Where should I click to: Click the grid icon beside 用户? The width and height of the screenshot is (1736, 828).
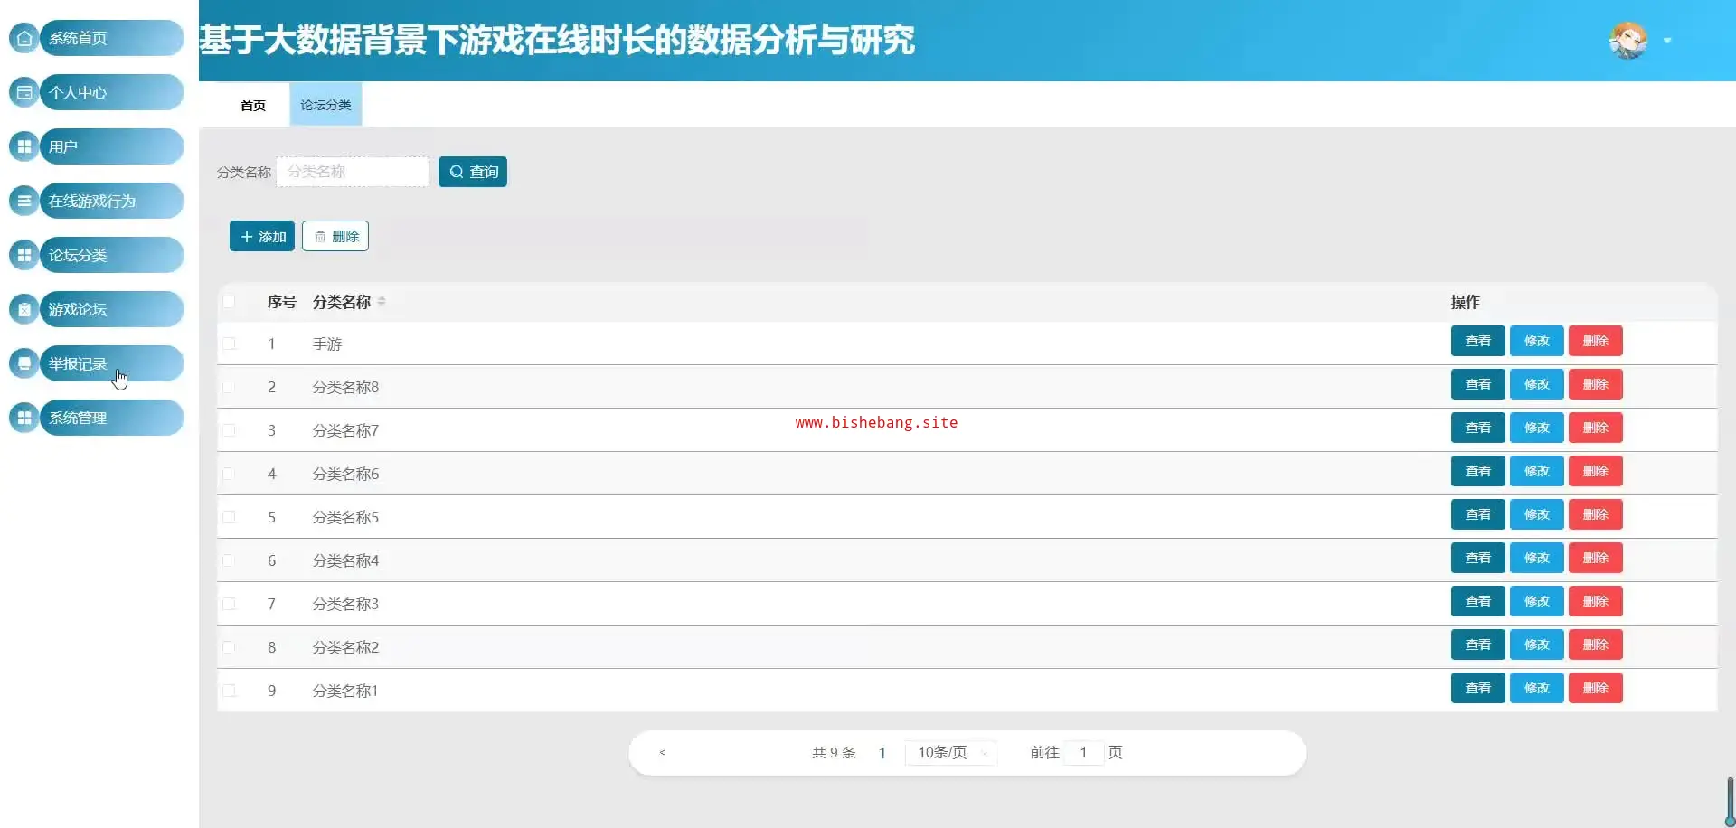24,146
